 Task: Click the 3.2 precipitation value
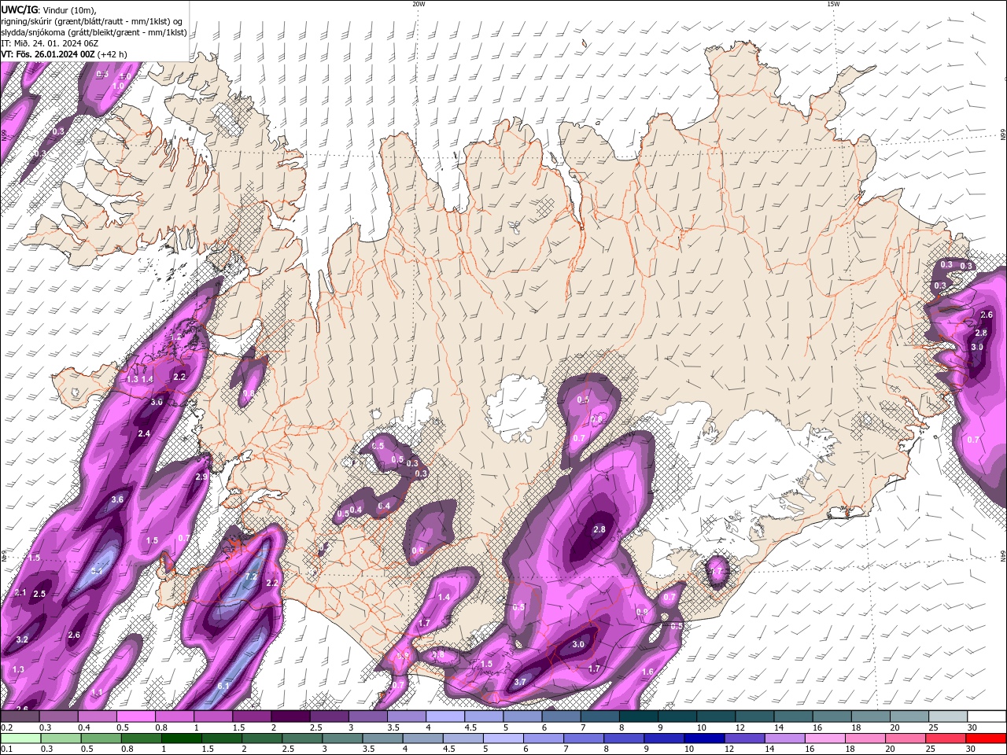click(x=22, y=639)
